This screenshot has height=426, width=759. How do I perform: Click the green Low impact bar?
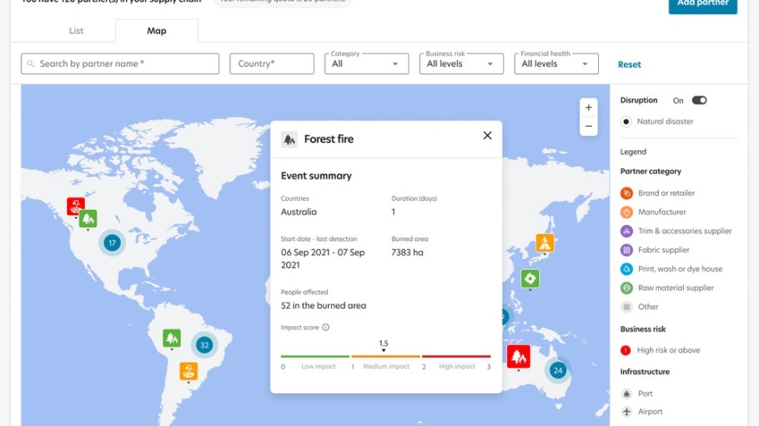[315, 356]
